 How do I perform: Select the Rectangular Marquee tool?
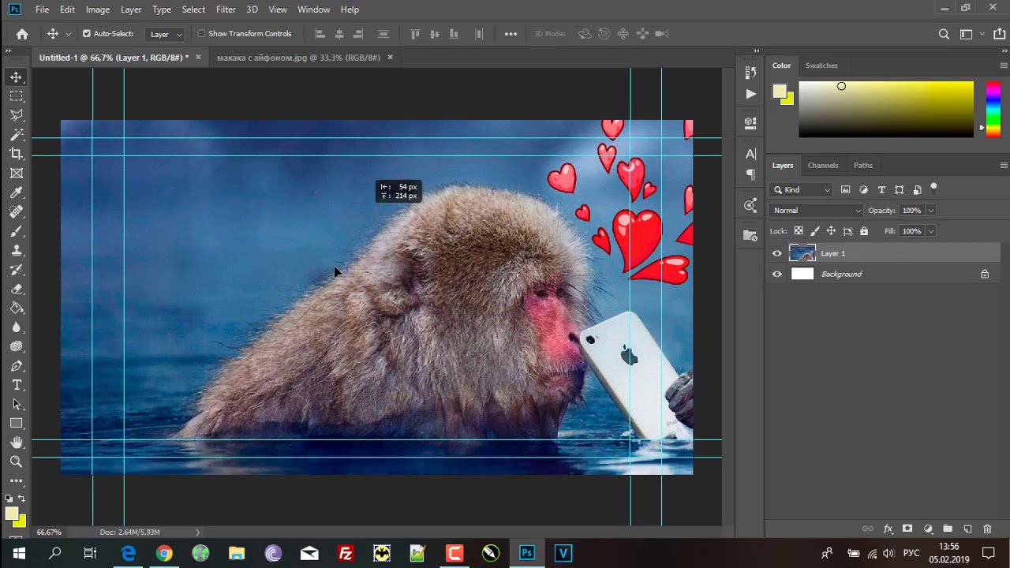tap(16, 96)
